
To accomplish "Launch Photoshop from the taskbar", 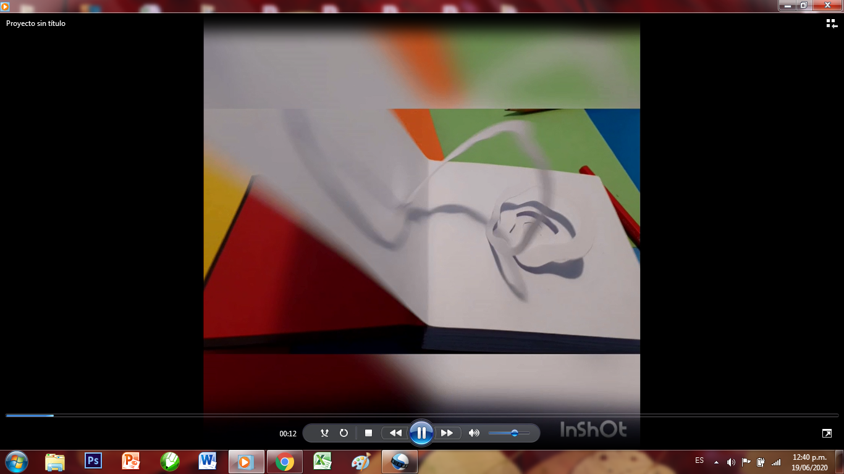I will pos(93,462).
